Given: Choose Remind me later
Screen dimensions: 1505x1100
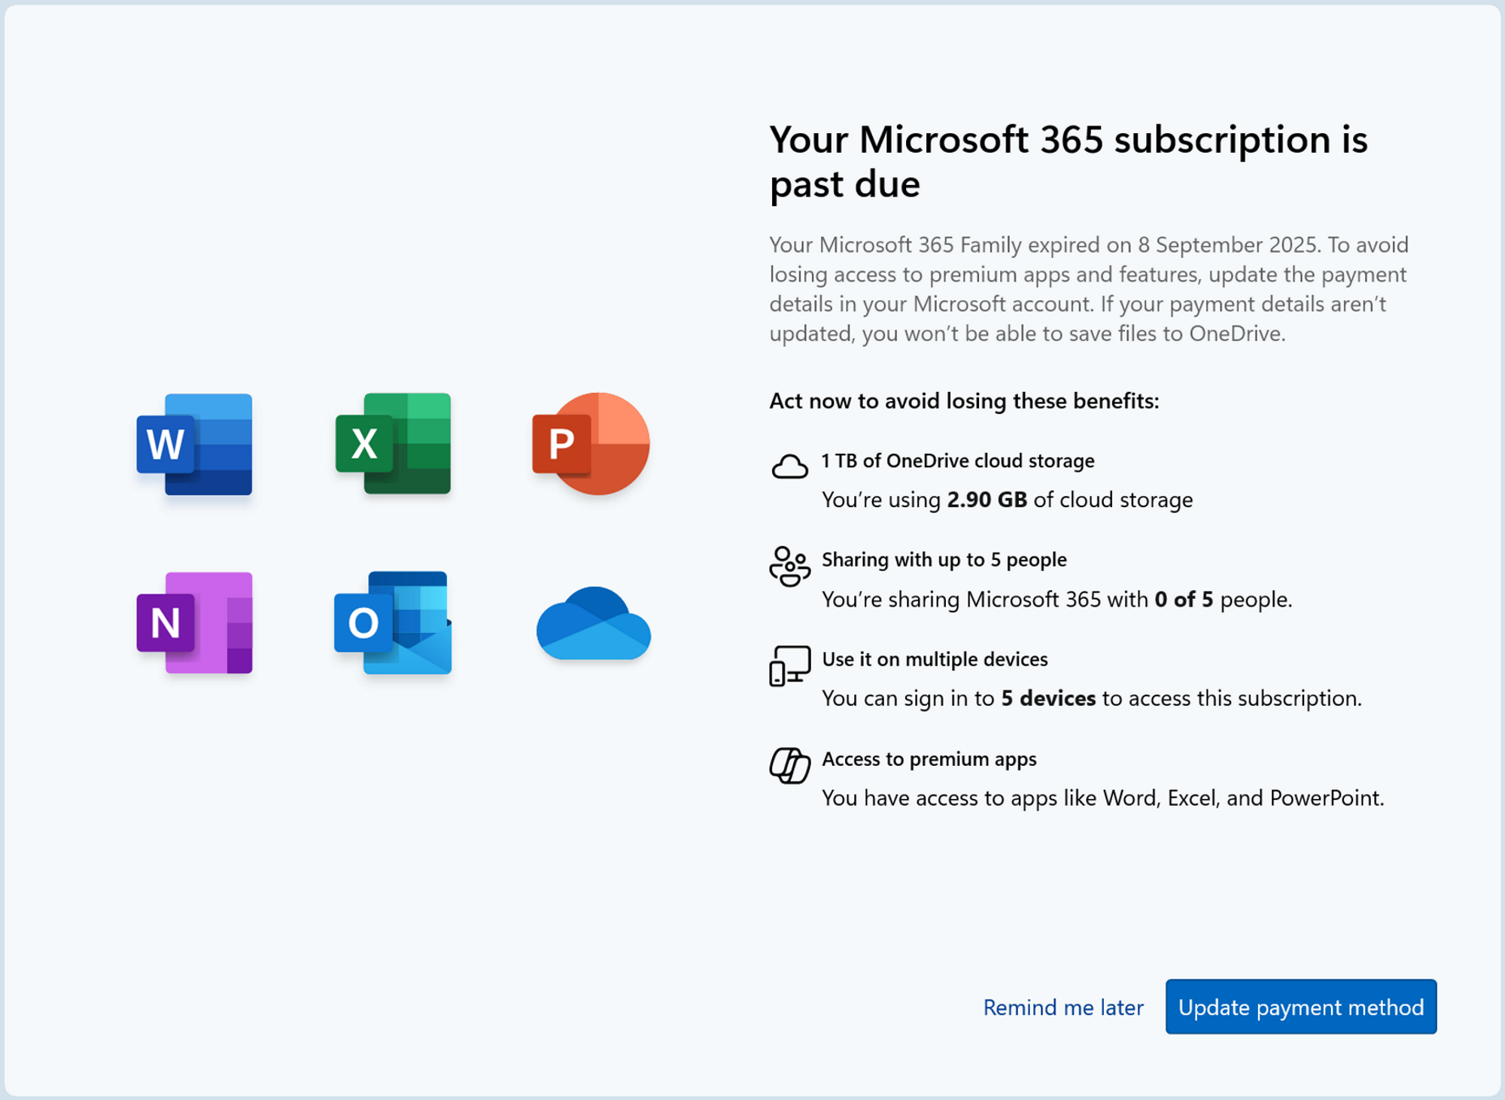Looking at the screenshot, I should (1063, 1007).
